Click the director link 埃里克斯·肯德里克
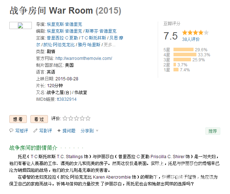230x194 pixels. point(64,24)
